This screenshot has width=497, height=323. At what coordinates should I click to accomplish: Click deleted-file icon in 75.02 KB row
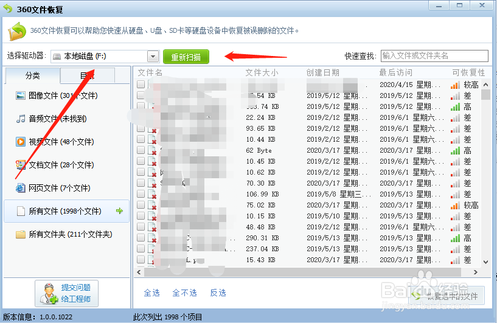tap(152, 205)
